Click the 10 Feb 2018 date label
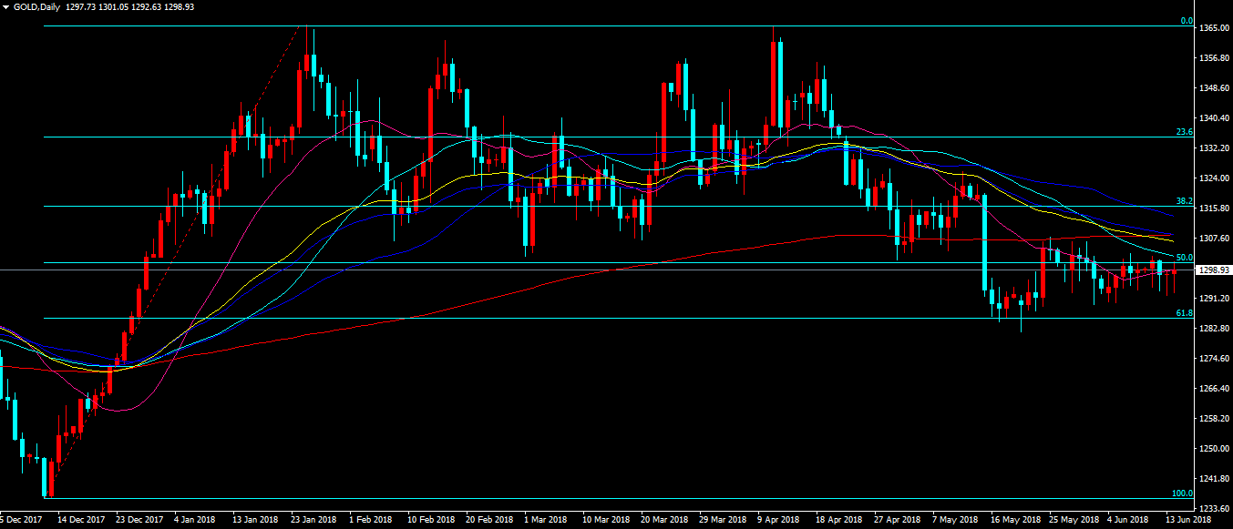Image resolution: width=1233 pixels, height=529 pixels. point(431,520)
